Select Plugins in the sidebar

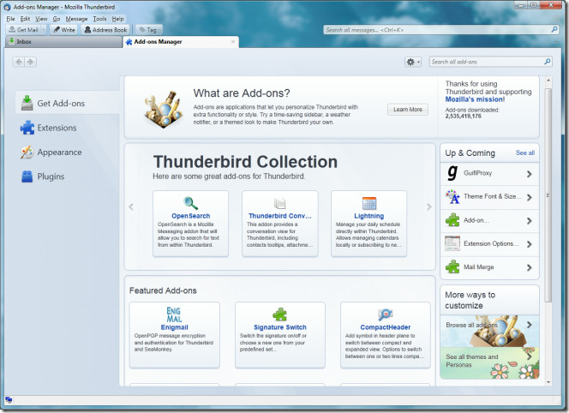click(x=67, y=177)
